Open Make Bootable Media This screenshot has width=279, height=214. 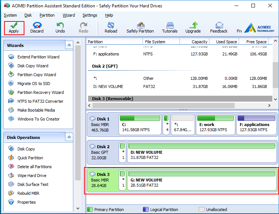[31, 110]
